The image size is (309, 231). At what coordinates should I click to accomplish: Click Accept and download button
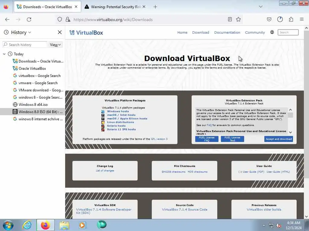point(279,139)
